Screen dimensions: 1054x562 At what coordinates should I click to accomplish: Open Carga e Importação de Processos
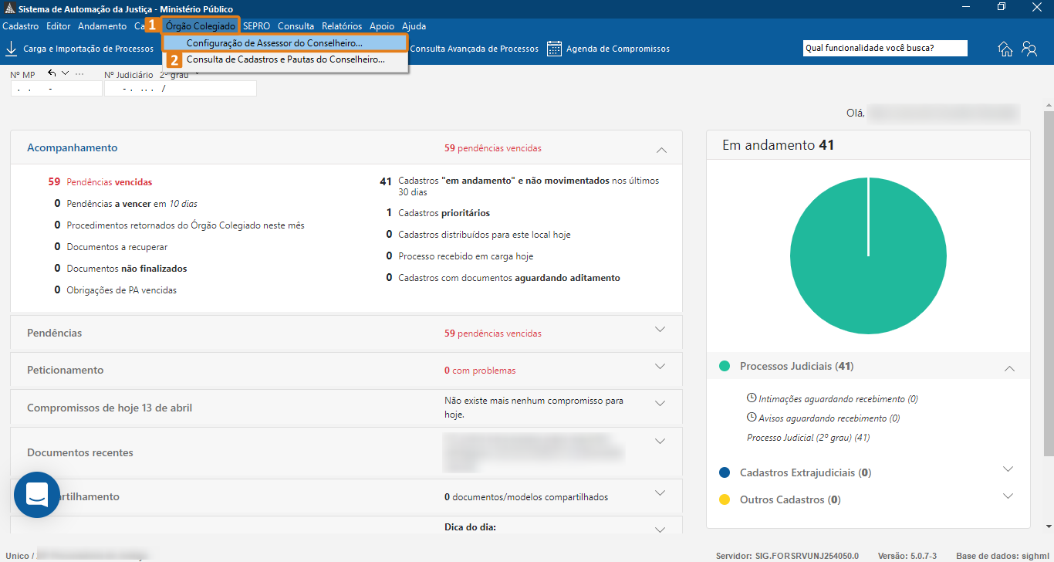[x=79, y=49]
